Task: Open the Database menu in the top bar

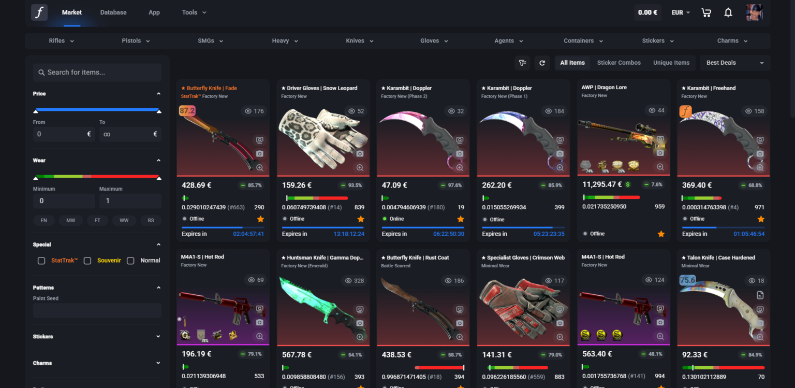Action: 113,12
